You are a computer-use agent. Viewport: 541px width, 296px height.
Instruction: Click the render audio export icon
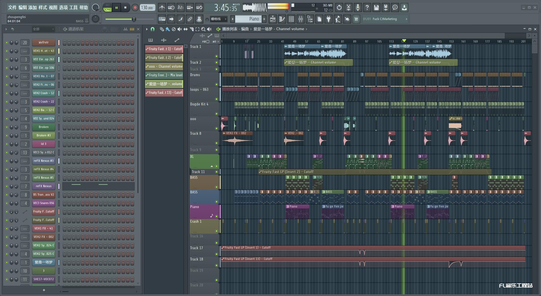click(x=386, y=8)
